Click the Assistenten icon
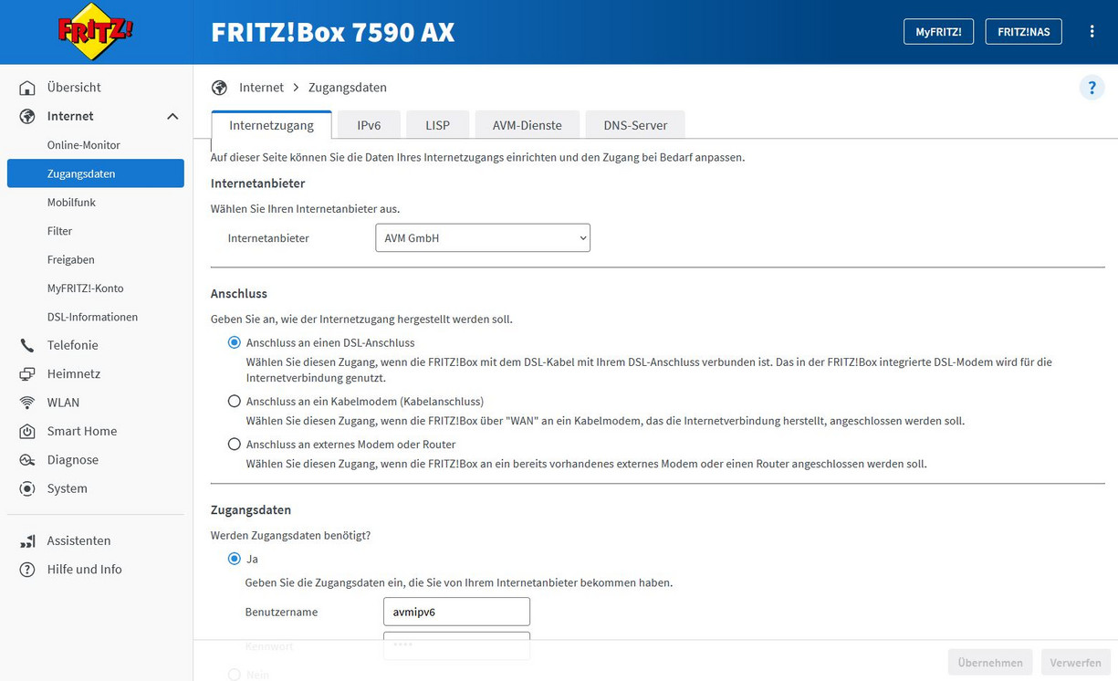The height and width of the screenshot is (681, 1118). pos(27,540)
